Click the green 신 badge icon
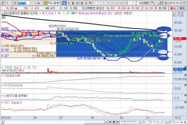The height and width of the screenshot is (125, 188). (x=46, y=3)
